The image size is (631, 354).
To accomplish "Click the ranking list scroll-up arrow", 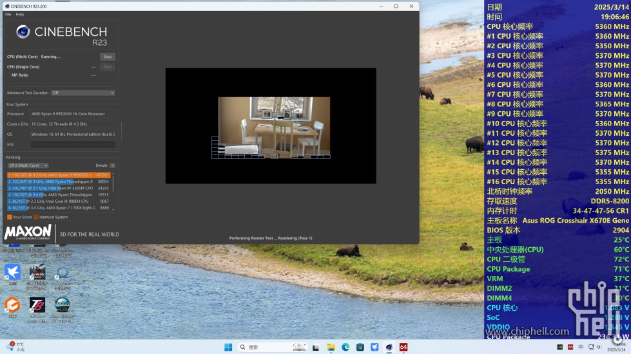I will click(x=113, y=174).
